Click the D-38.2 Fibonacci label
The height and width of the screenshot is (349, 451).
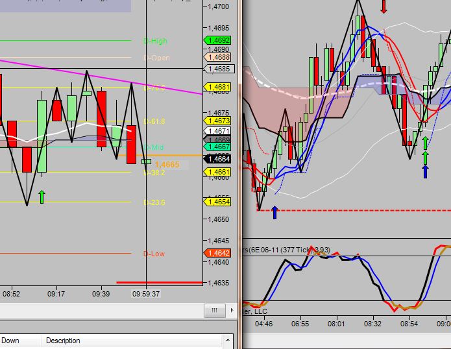coord(154,173)
